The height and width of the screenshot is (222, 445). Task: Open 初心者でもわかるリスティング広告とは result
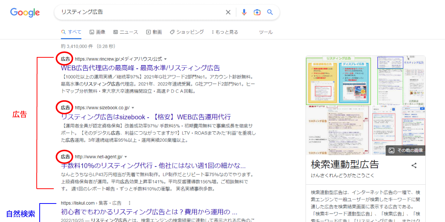(x=149, y=212)
